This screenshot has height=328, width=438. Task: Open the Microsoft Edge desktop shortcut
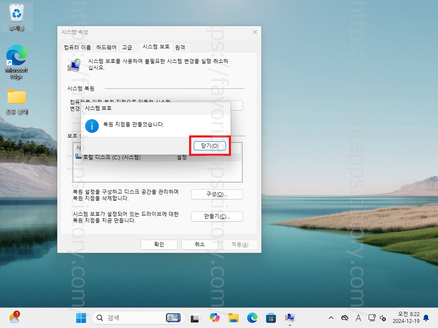click(17, 62)
